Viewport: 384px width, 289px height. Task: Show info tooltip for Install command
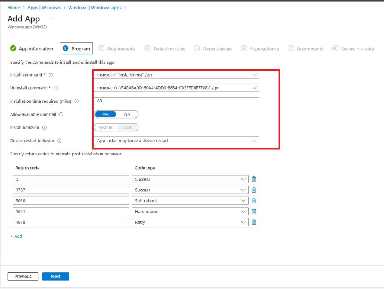click(51, 75)
